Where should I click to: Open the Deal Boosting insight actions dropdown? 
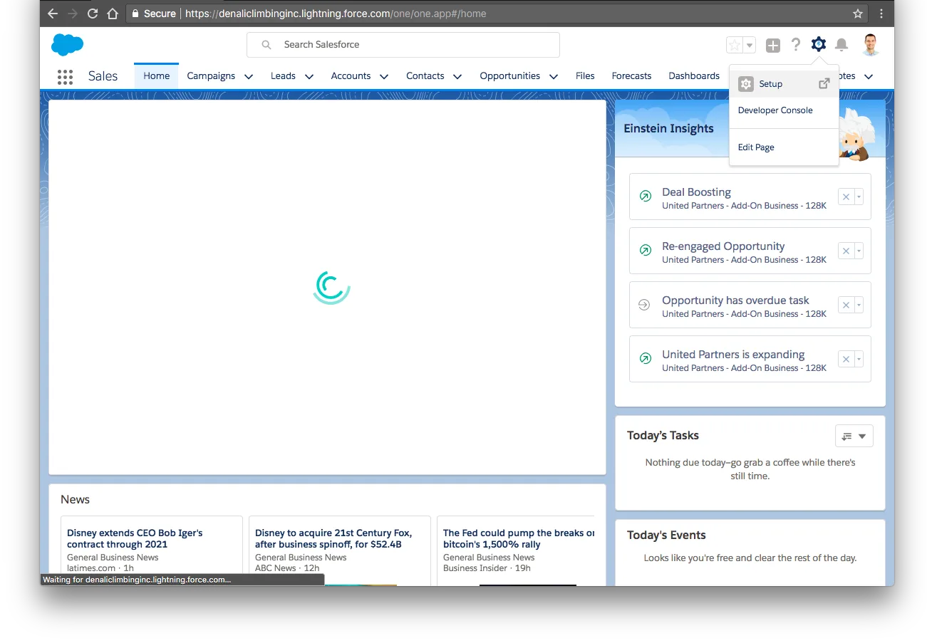click(857, 197)
